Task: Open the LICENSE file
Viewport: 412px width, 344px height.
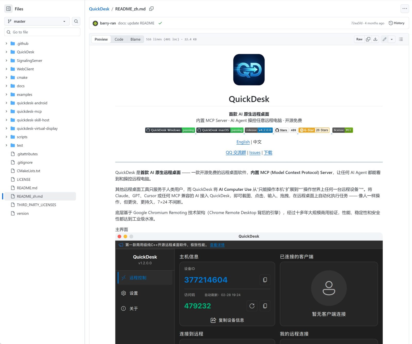Action: tap(23, 179)
